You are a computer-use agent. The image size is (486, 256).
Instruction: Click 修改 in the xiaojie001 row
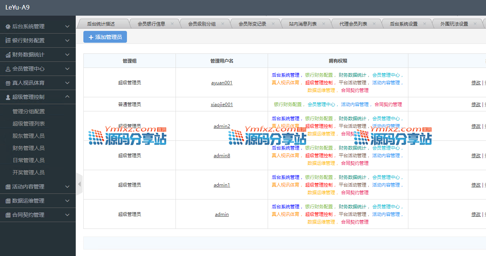pyautogui.click(x=476, y=105)
